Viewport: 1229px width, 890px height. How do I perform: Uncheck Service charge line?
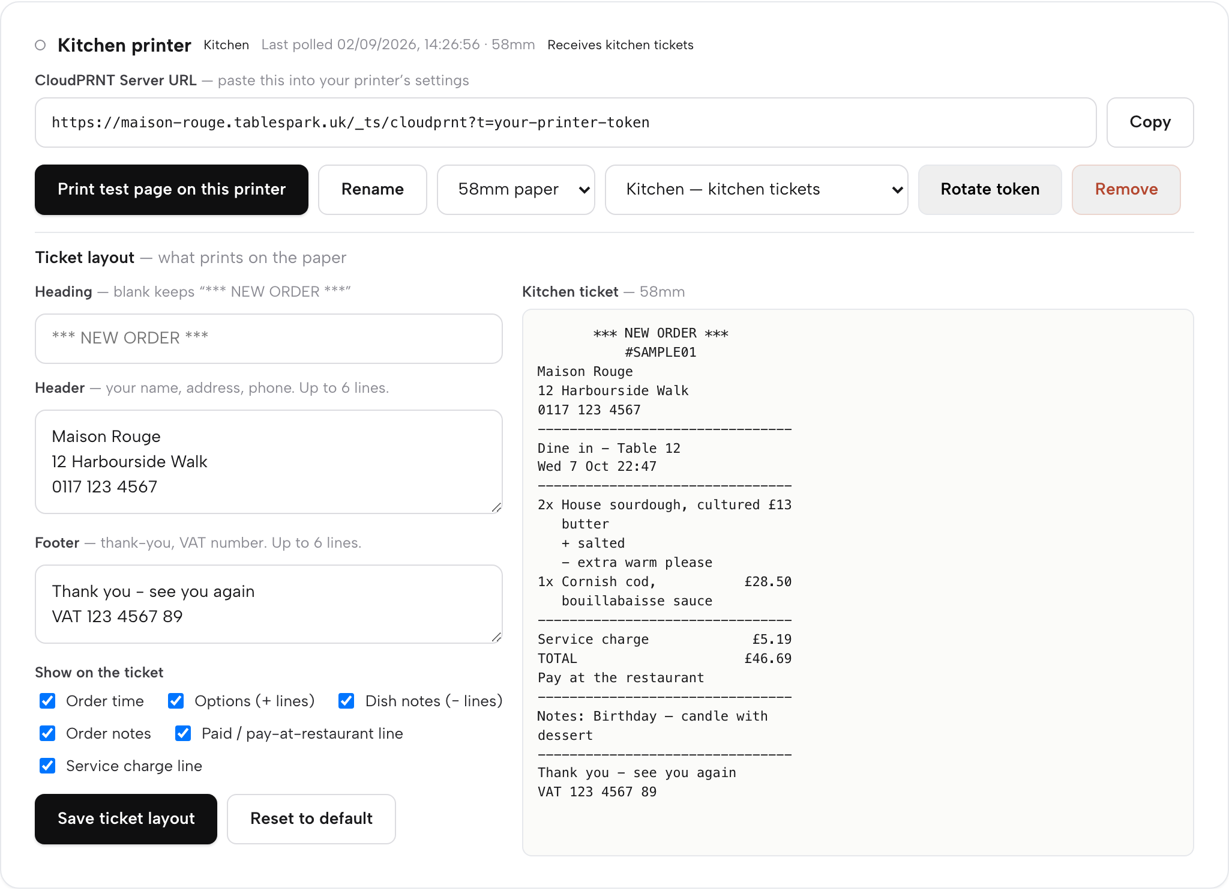click(x=47, y=766)
